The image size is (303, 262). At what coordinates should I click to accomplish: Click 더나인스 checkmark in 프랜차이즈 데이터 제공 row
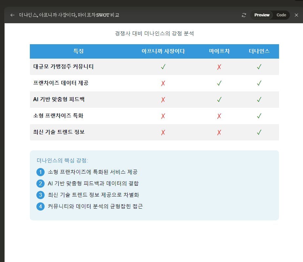click(259, 83)
